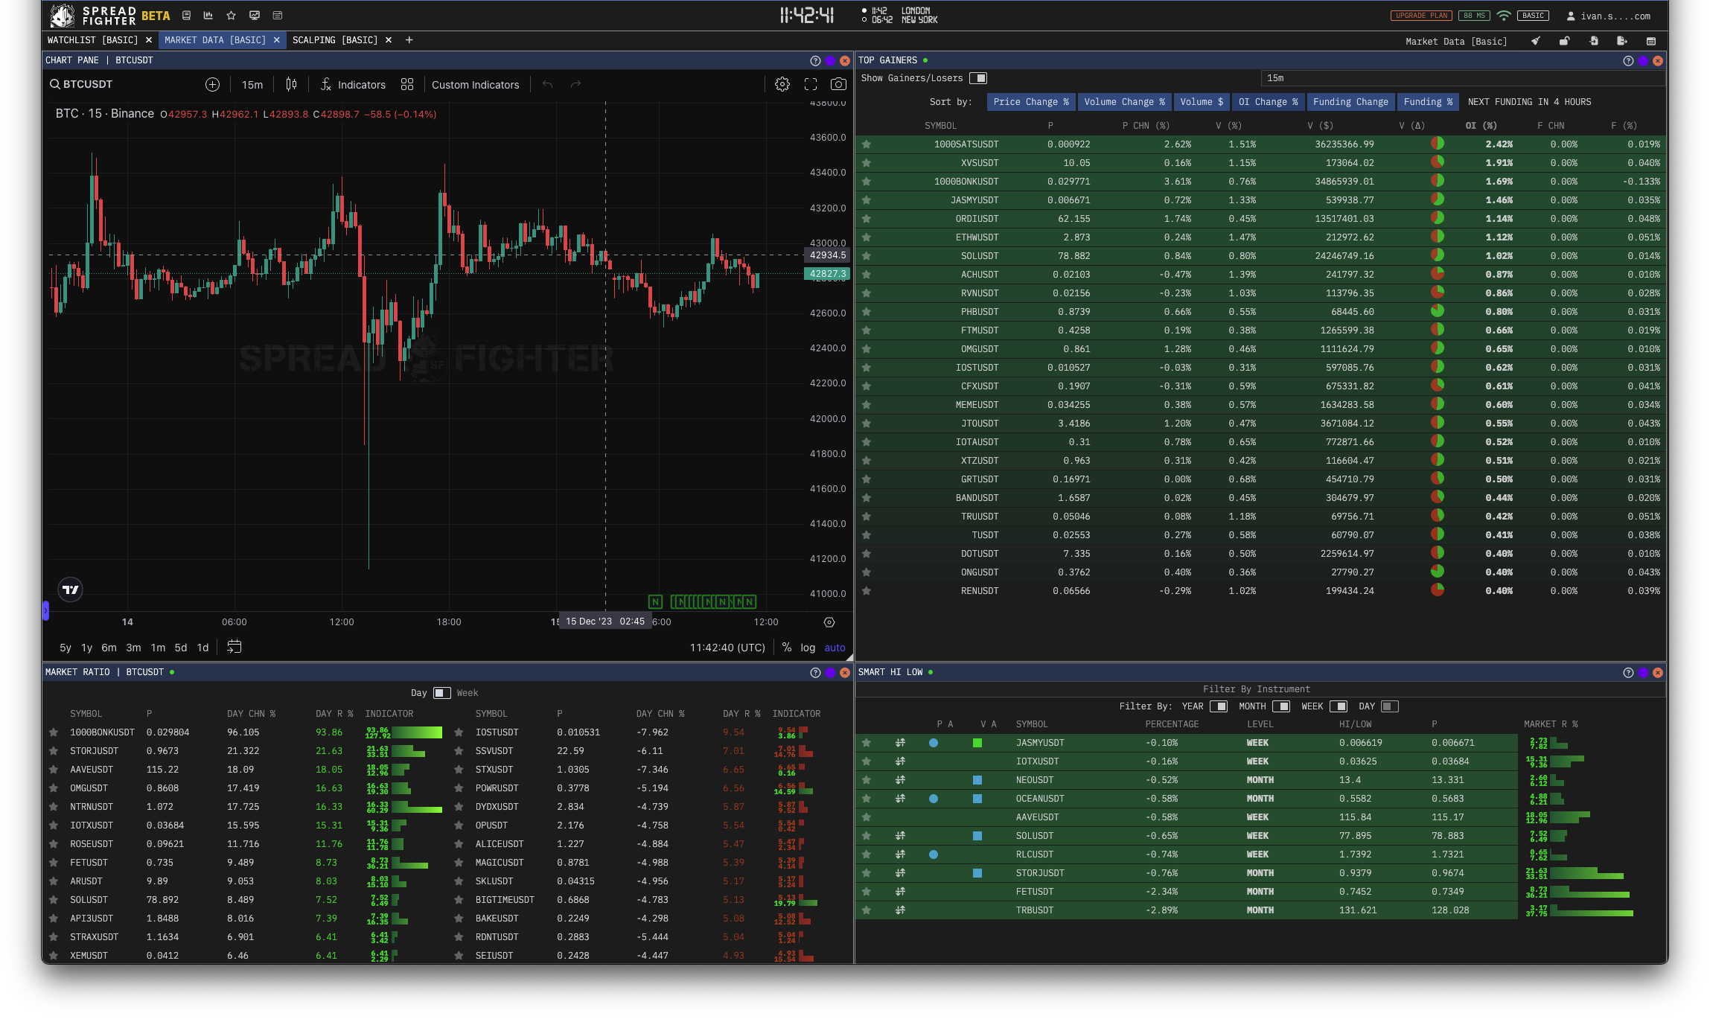Click the workspace list icon beside export
The width and height of the screenshot is (1710, 1019).
click(1651, 41)
